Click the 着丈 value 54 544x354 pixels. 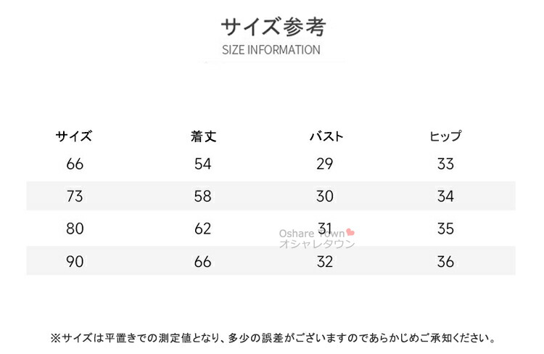tap(203, 164)
